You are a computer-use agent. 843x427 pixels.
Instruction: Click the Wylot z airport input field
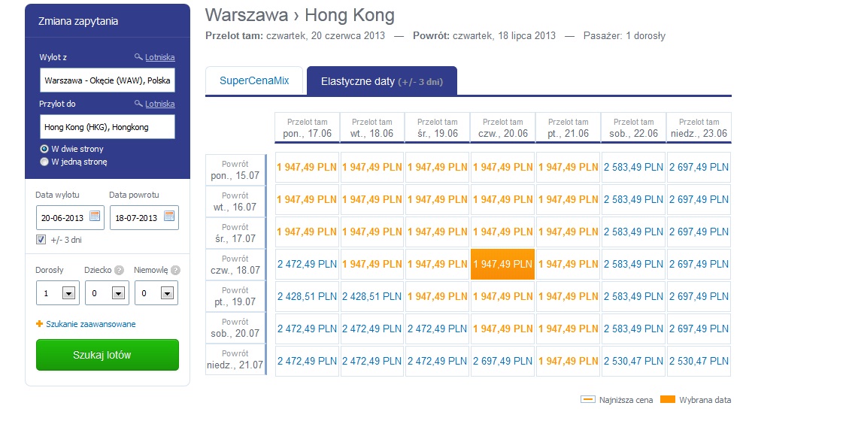[108, 80]
